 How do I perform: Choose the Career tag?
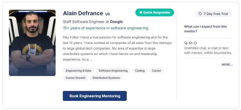156,70
